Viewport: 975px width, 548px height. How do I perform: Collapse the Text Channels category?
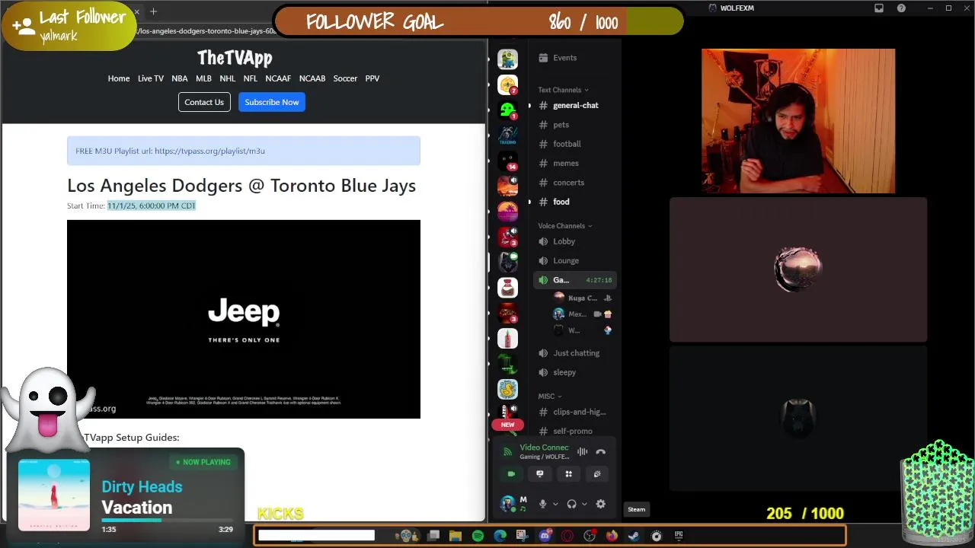563,90
